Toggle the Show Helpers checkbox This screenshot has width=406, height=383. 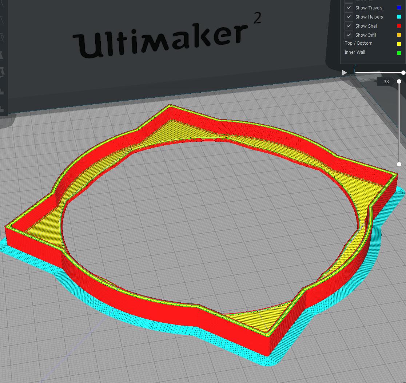click(349, 17)
